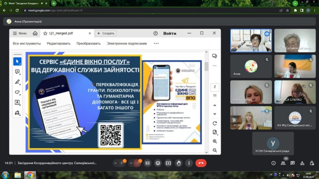Click the scroll down arrow of PDF scrollbar

tap(207, 153)
